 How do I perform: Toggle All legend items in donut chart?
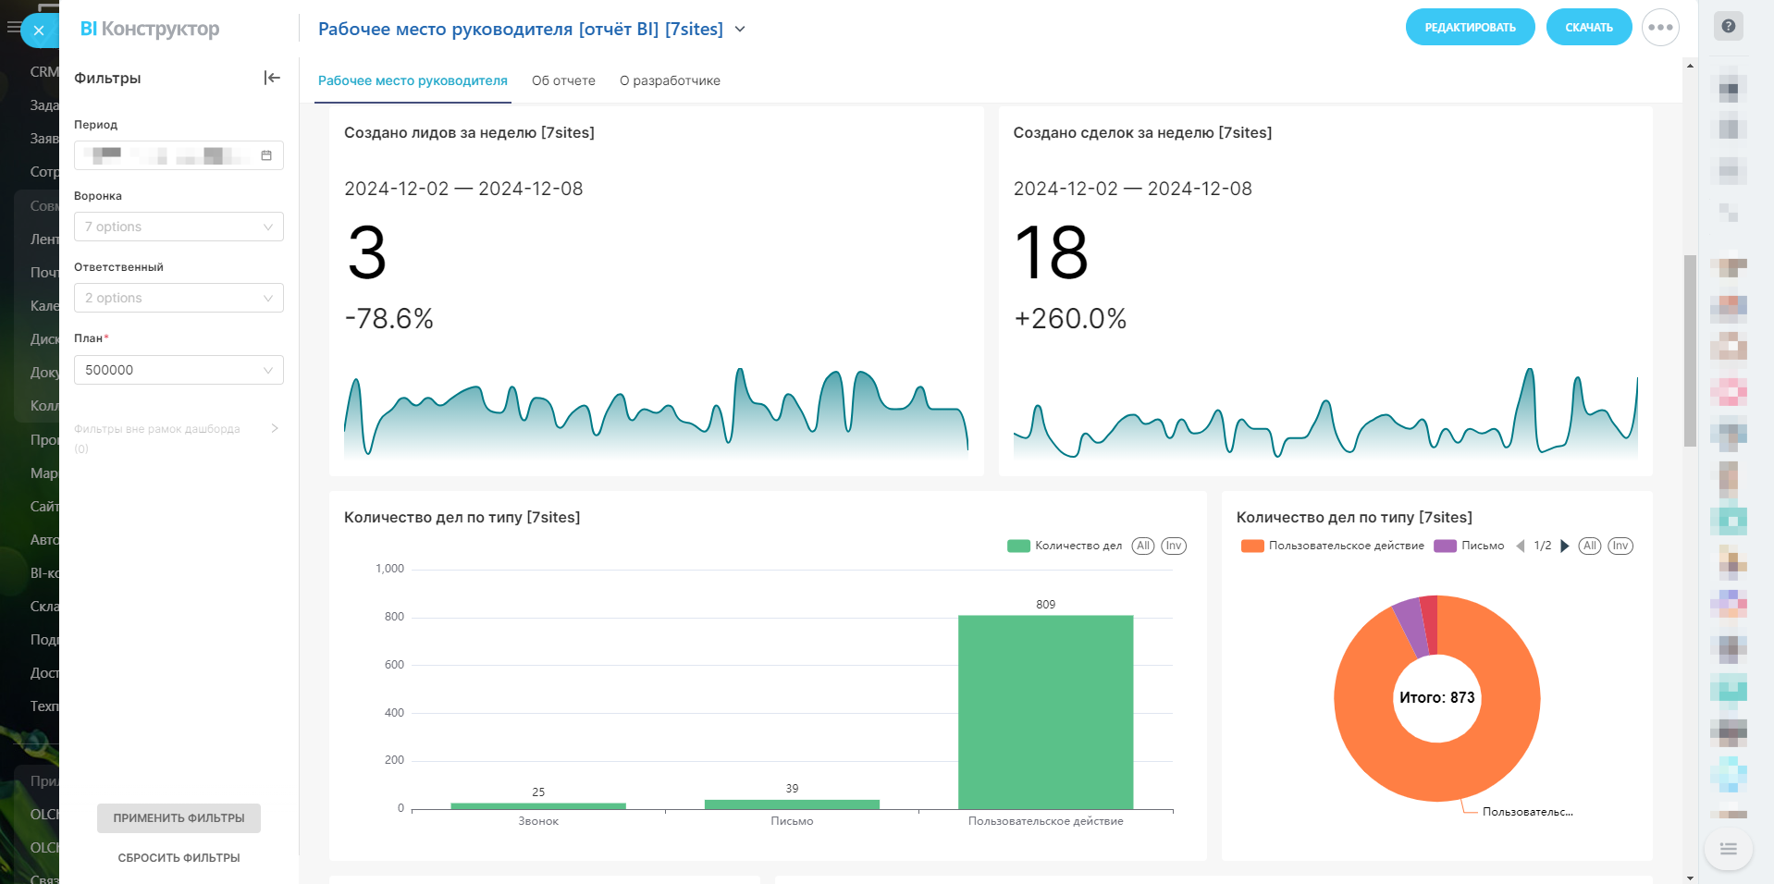pyautogui.click(x=1590, y=546)
